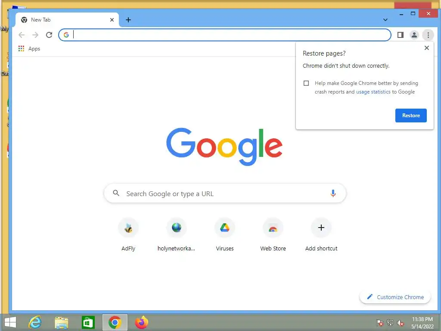
Task: Click the Google icon in address bar
Action: [x=66, y=35]
